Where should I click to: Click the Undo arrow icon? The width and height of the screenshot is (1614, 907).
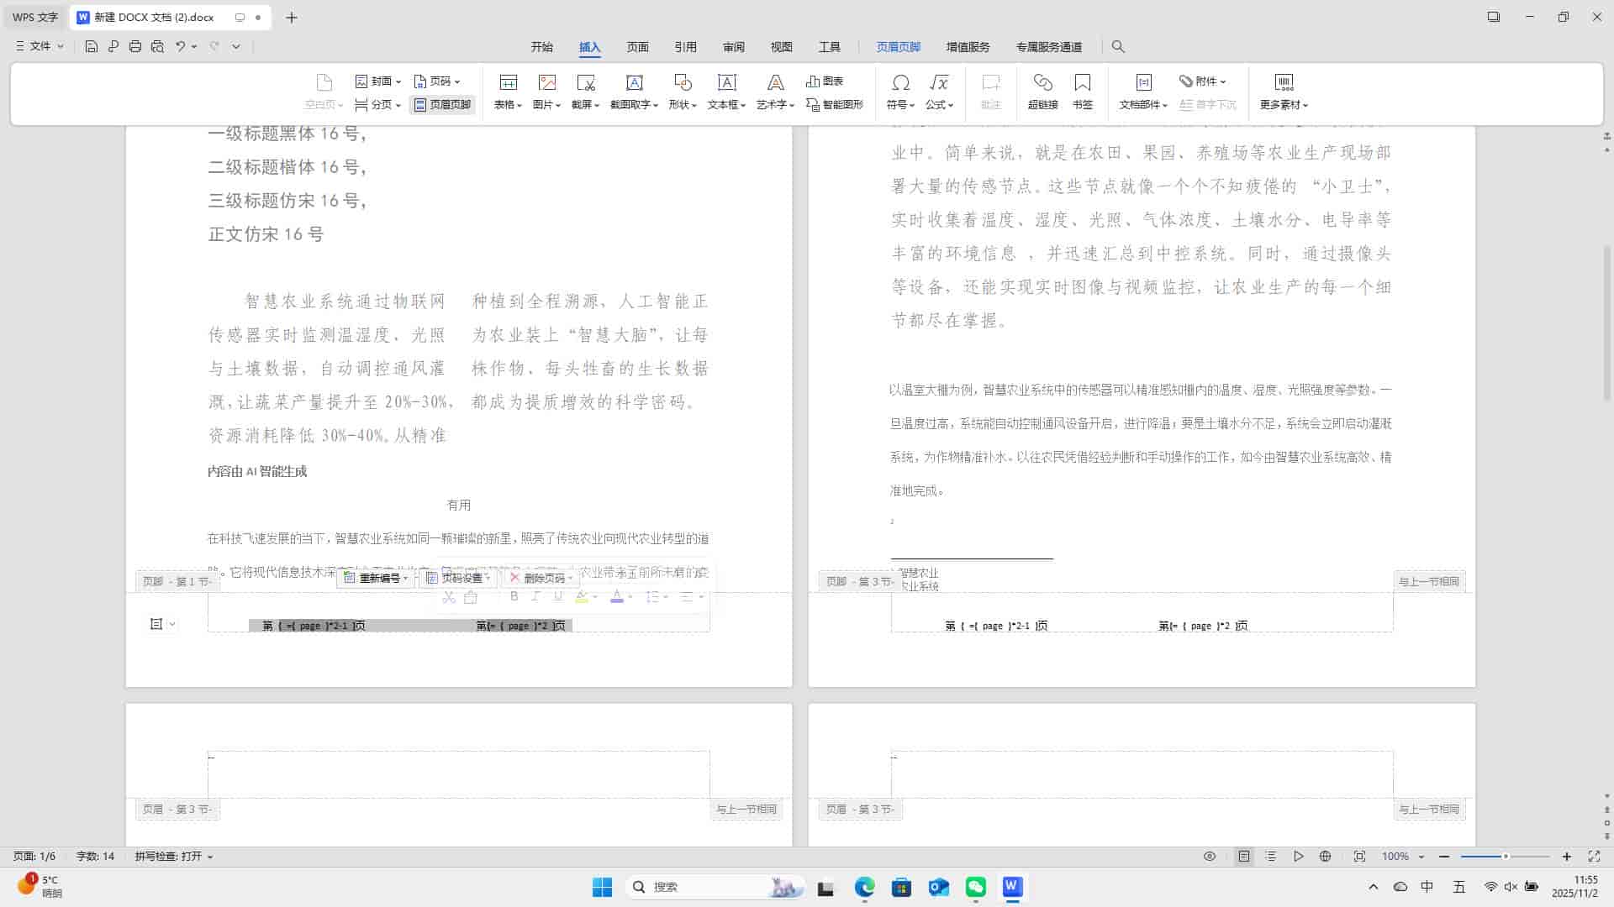[x=180, y=46]
